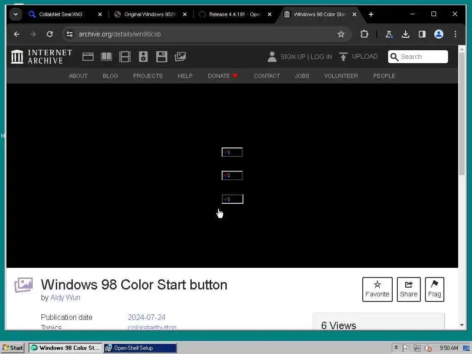The height and width of the screenshot is (354, 472).
Task: Switch to the Original Windows 95/98 tab
Action: 150,14
